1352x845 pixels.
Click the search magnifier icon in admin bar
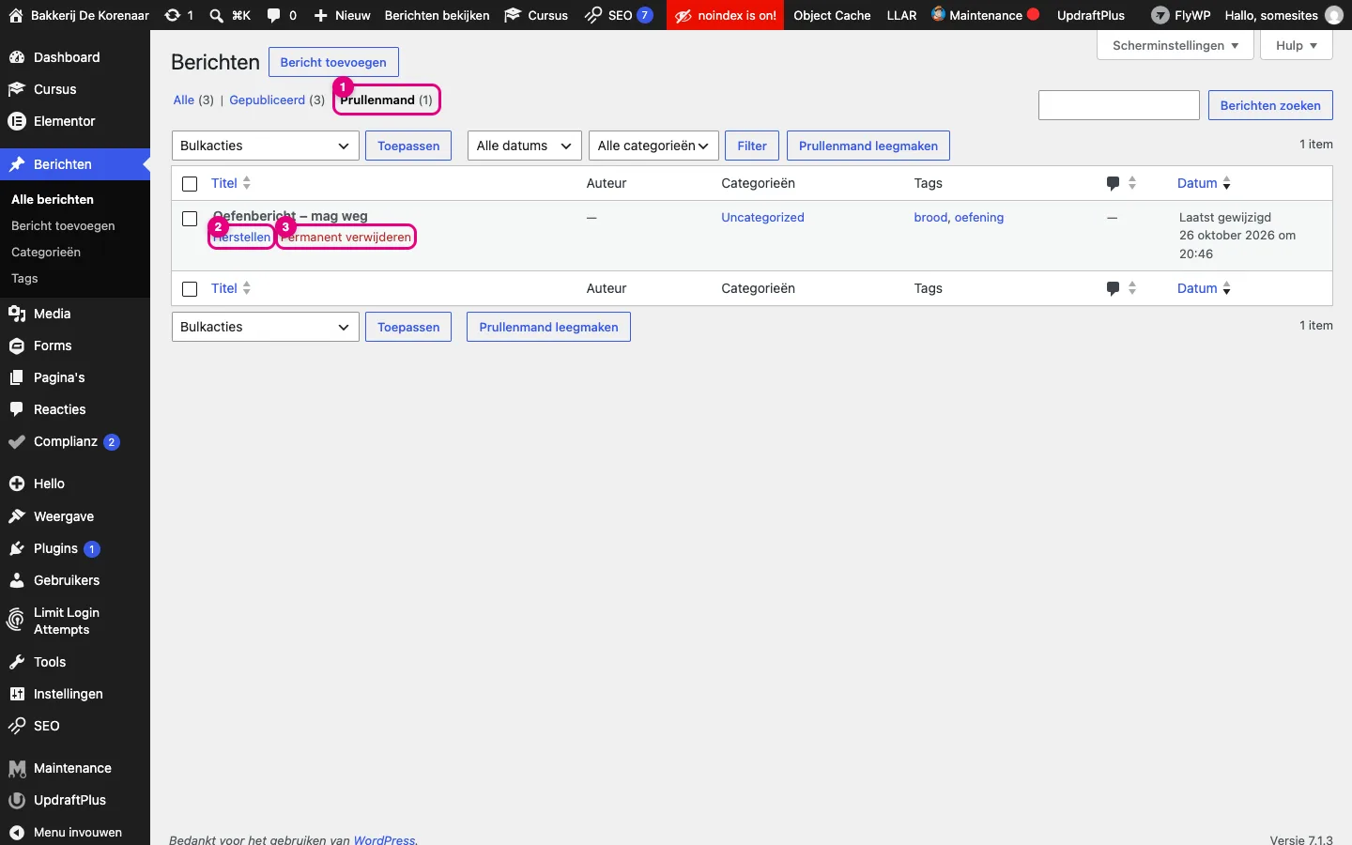[217, 15]
